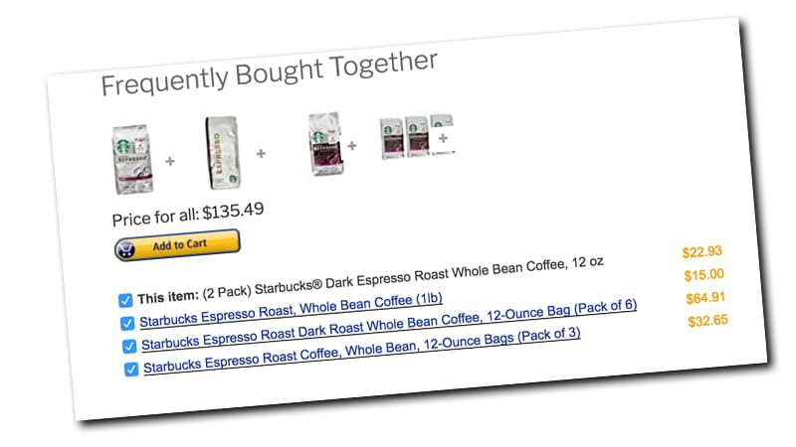The width and height of the screenshot is (796, 447).
Task: Click the "Frequently Bought Together" heading
Action: (x=269, y=73)
